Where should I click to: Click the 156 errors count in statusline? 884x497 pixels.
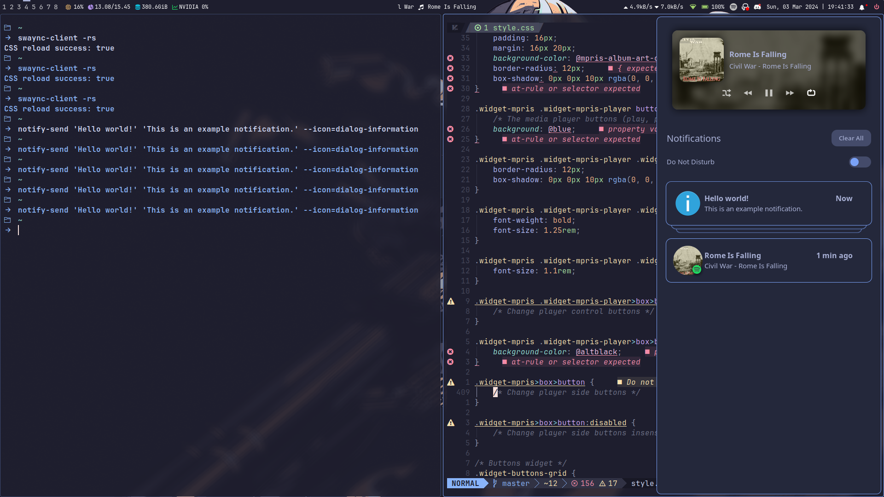(x=583, y=483)
